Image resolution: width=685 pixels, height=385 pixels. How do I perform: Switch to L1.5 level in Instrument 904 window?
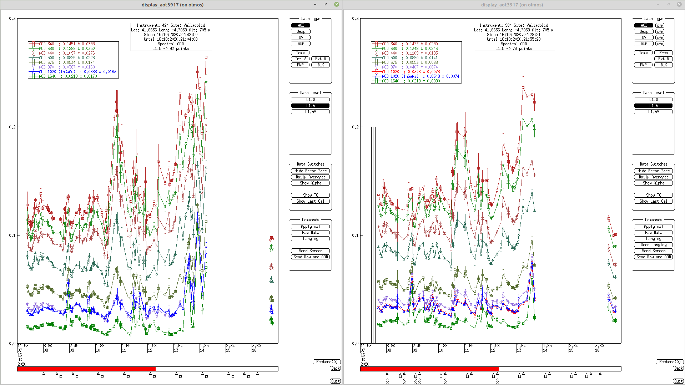[x=653, y=106]
